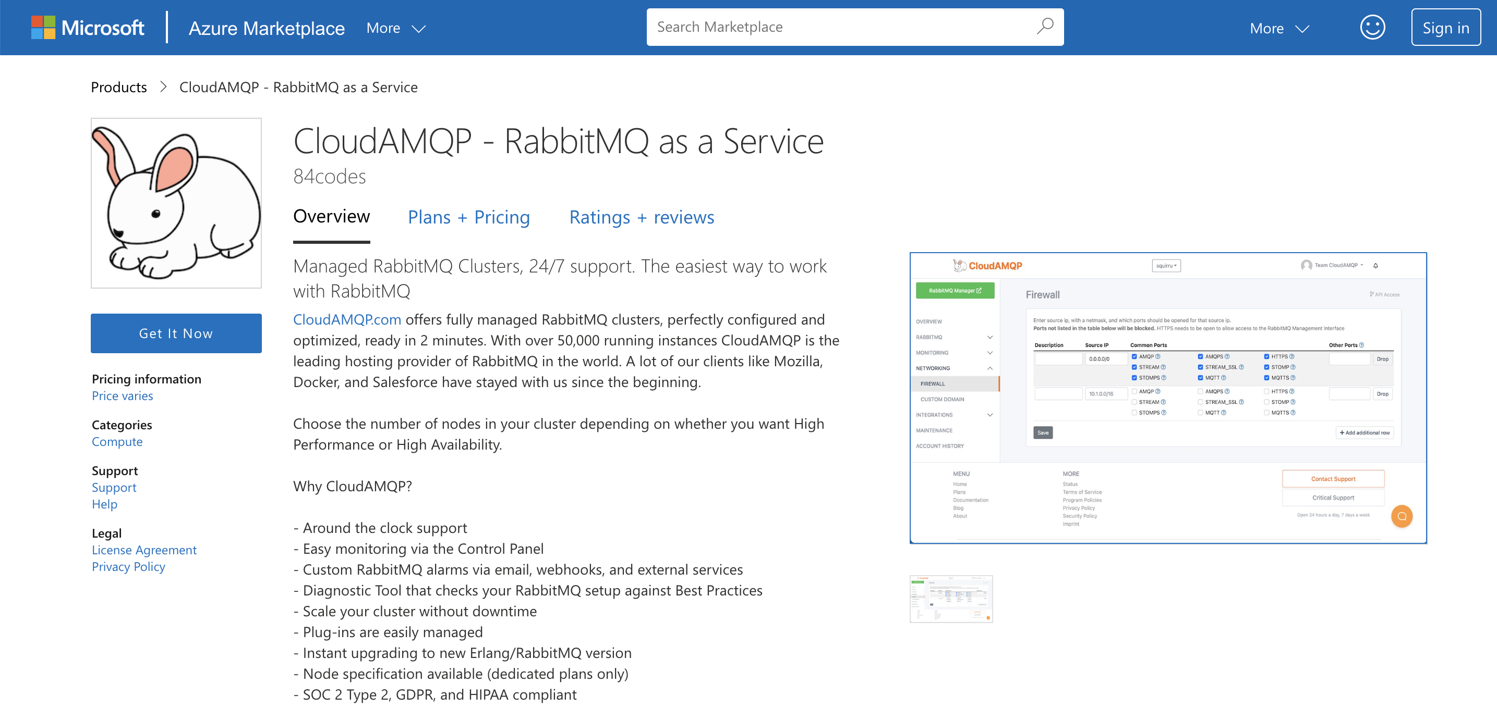Viewport: 1497px width, 721px height.
Task: Open the large Firewall screenshot preview
Action: [x=1168, y=398]
